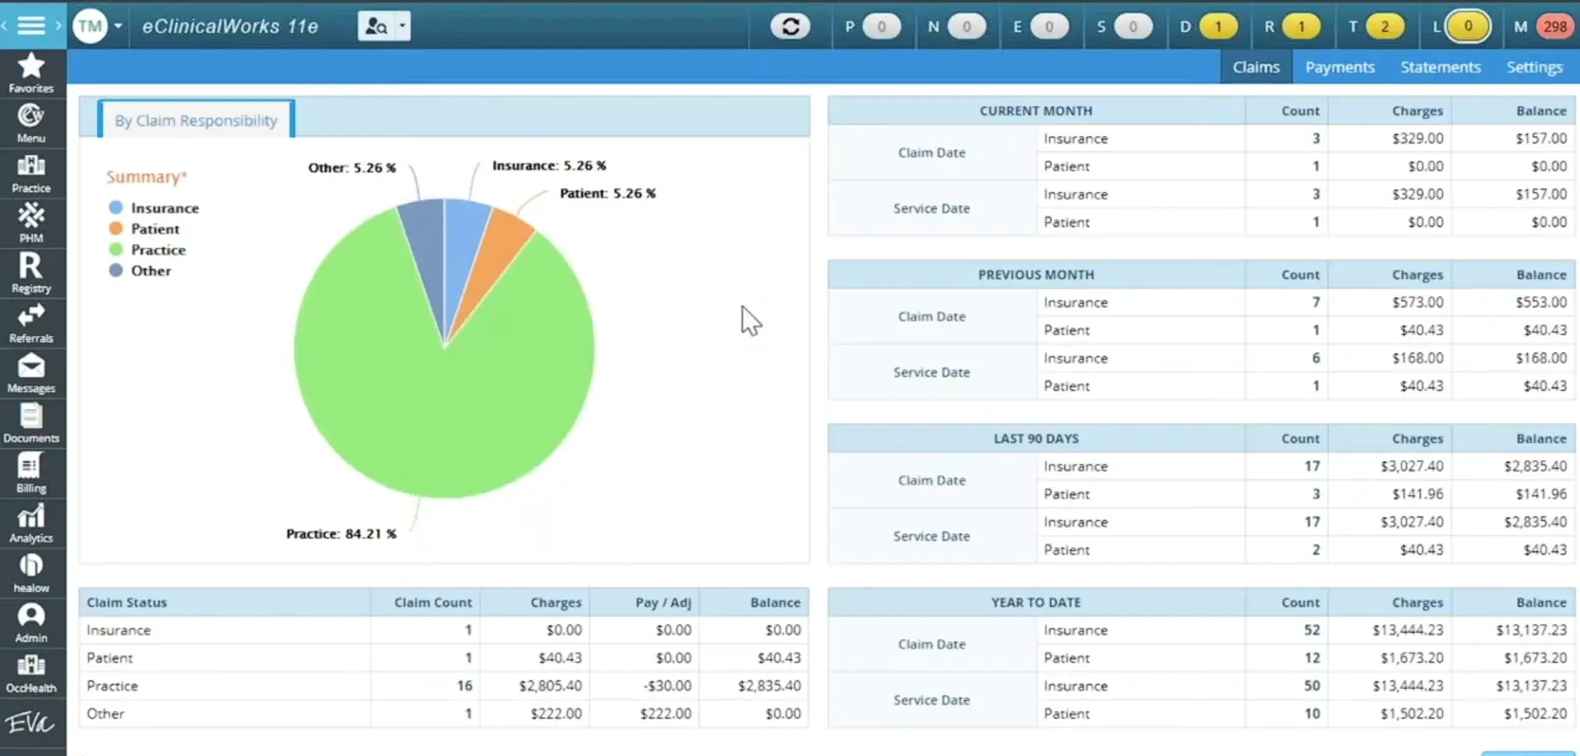
Task: Open the Settings tab
Action: [x=1534, y=66]
